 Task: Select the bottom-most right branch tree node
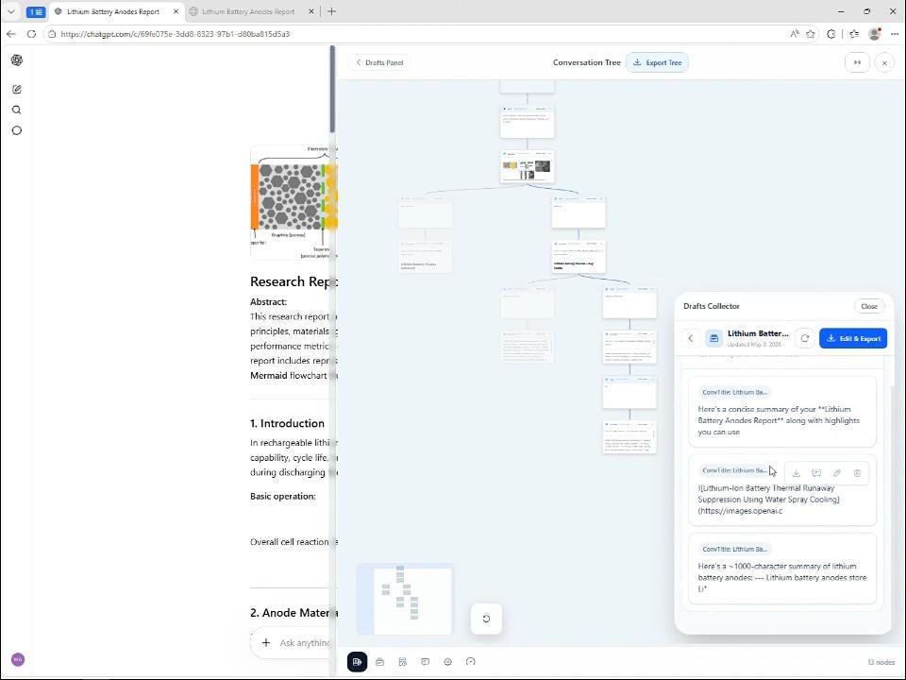[x=629, y=437]
